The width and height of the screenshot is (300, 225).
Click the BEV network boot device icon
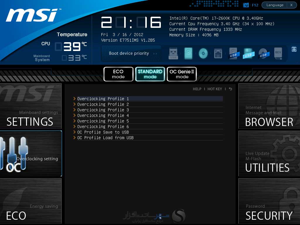pos(278,53)
